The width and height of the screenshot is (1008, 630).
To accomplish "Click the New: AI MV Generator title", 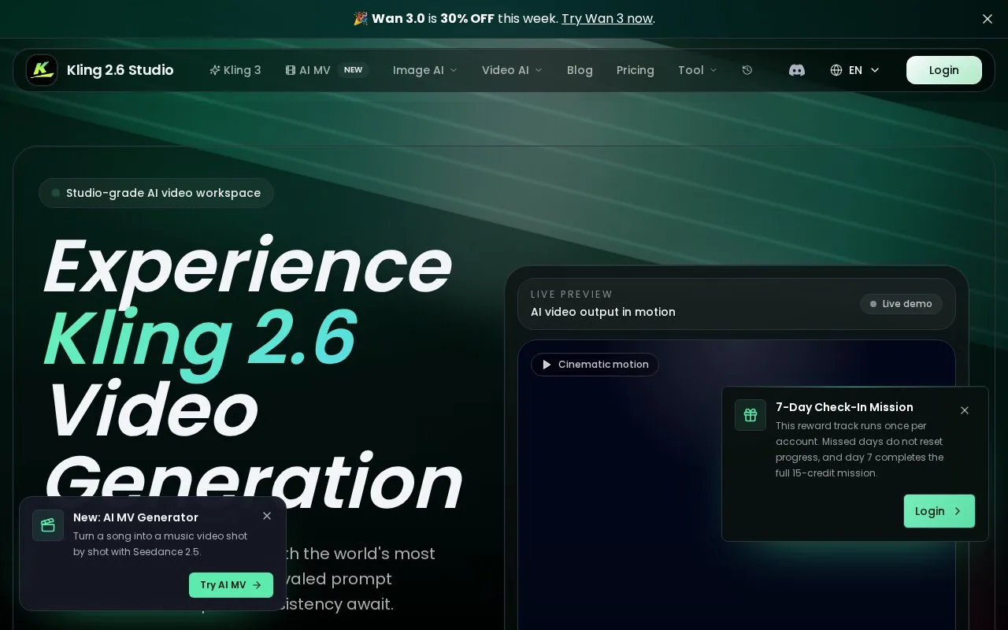I will [x=135, y=517].
